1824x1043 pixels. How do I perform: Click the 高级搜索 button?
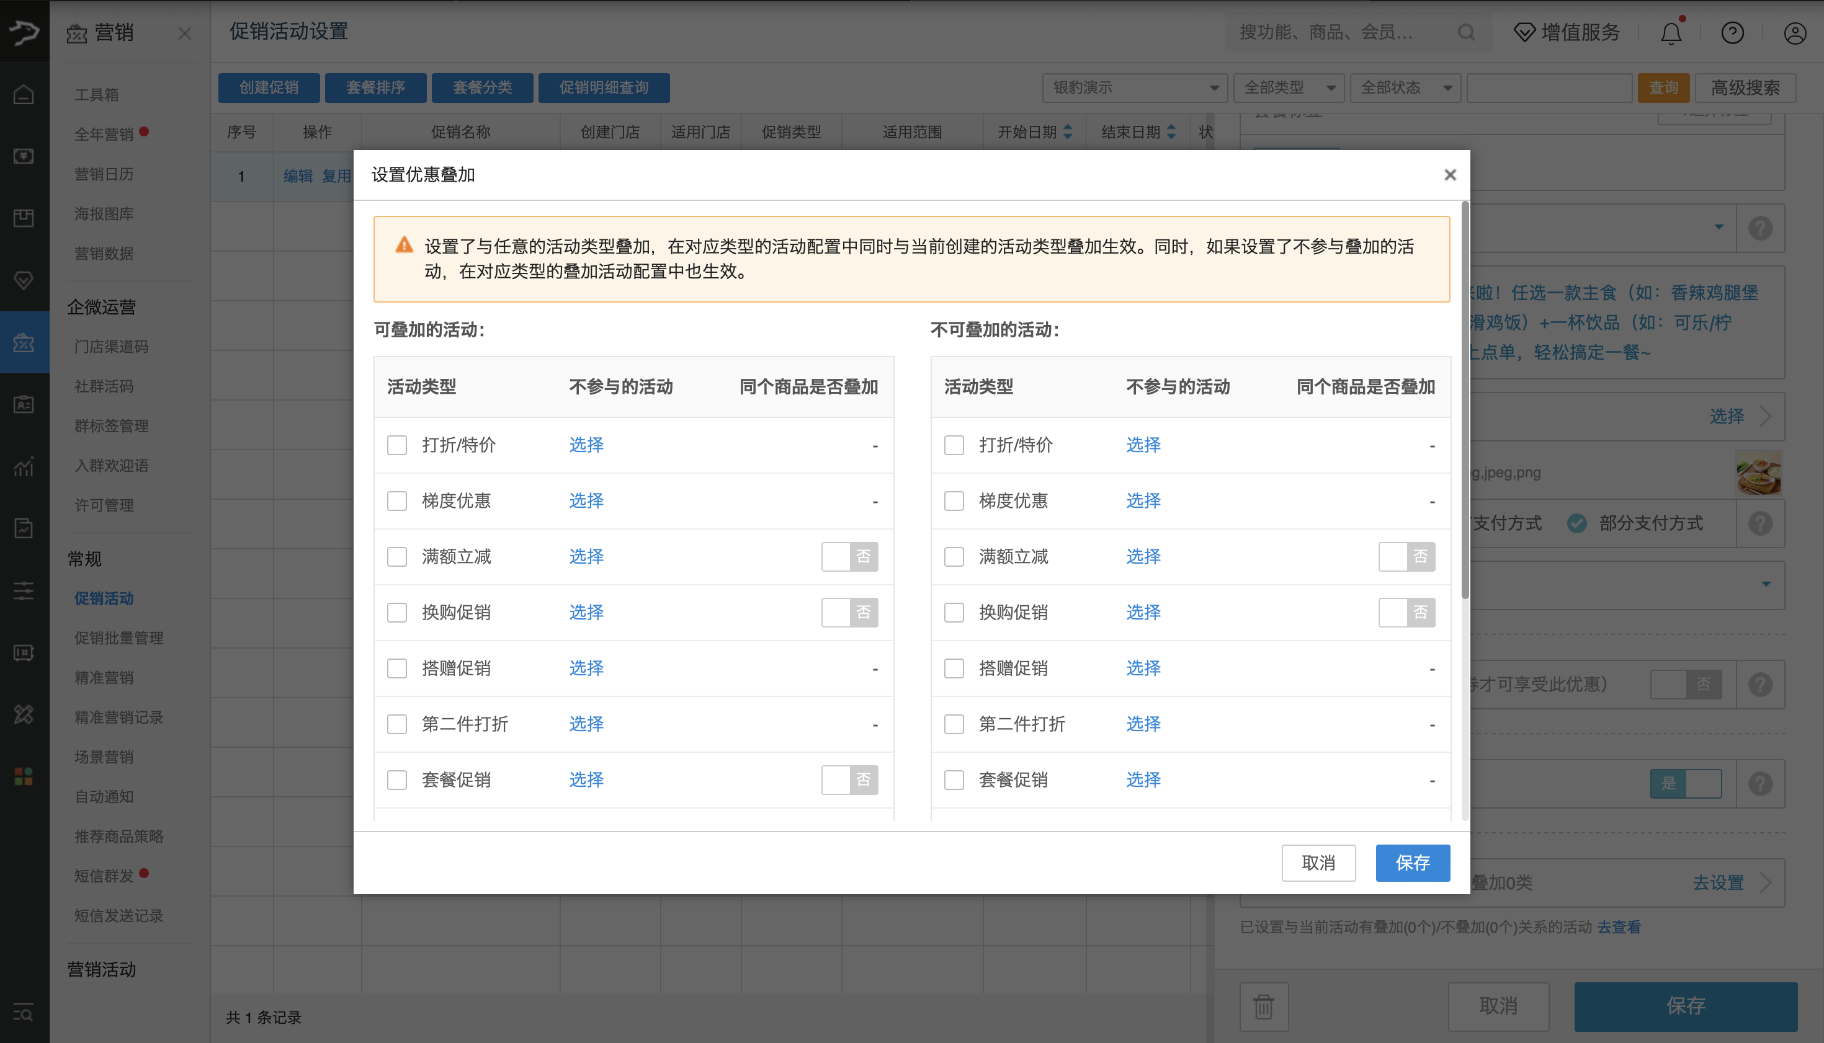(x=1745, y=87)
